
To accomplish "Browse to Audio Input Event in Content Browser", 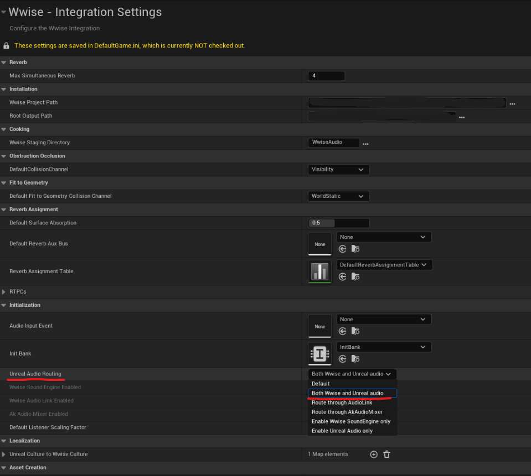I will click(355, 331).
